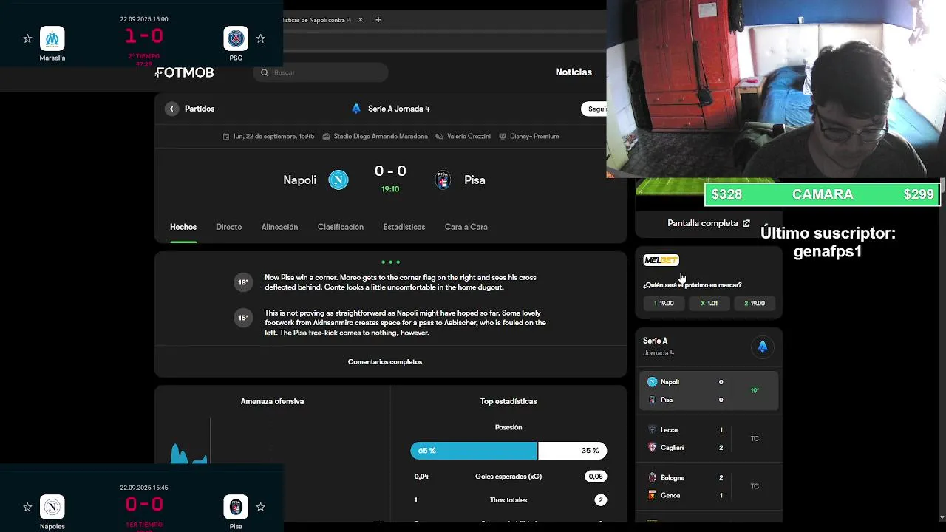The width and height of the screenshot is (946, 532).
Task: Click the Amenaza ofensiva momentum graph
Action: [x=191, y=442]
